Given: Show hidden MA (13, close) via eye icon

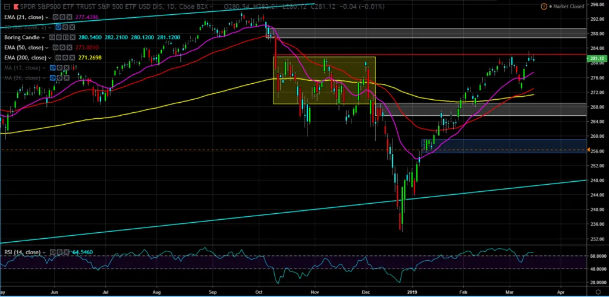Looking at the screenshot, I should 53,68.
